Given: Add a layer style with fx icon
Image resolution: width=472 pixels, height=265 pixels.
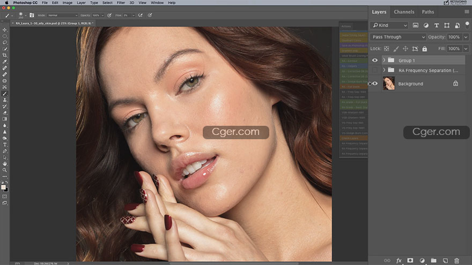Looking at the screenshot, I should pyautogui.click(x=399, y=261).
